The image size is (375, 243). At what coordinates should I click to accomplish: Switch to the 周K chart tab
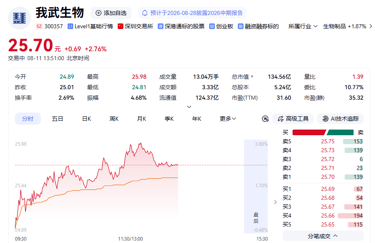tap(114, 119)
